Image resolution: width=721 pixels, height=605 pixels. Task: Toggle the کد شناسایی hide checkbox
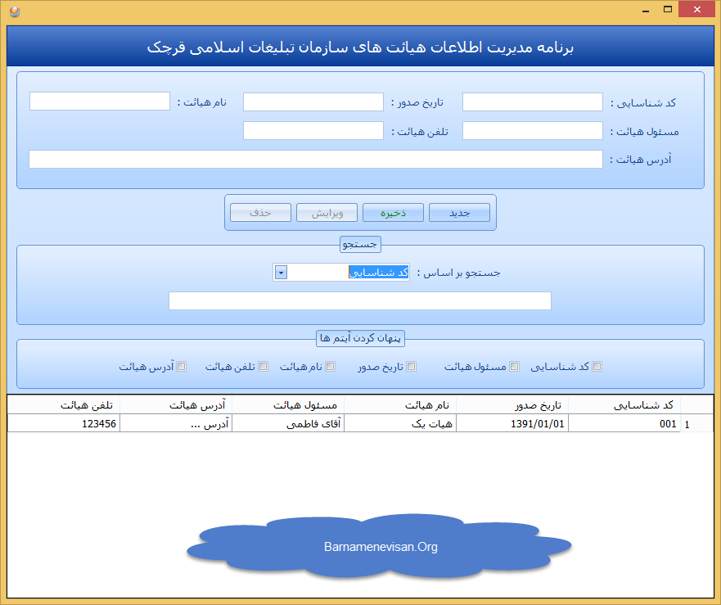[597, 366]
